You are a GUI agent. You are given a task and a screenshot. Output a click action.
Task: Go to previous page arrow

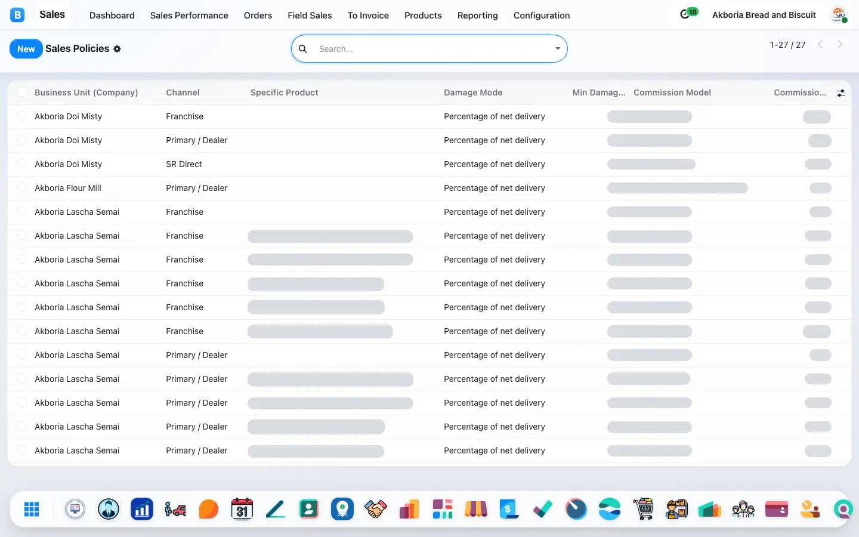click(x=820, y=44)
